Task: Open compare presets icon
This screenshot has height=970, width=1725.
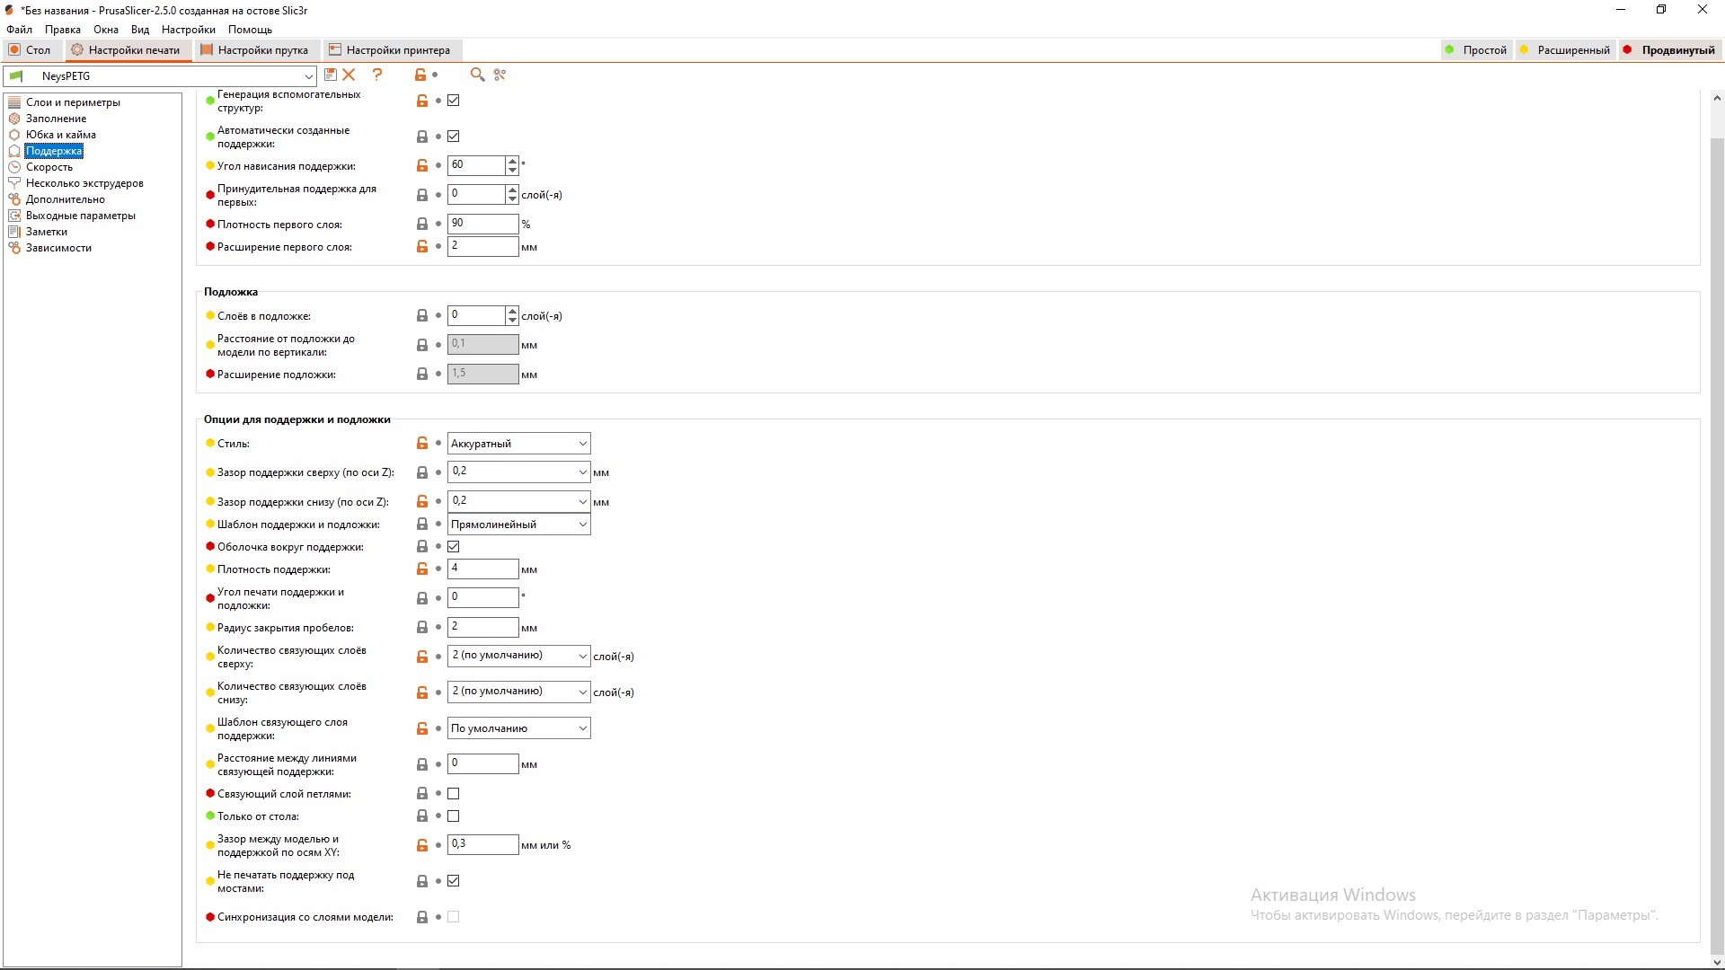Action: (500, 75)
